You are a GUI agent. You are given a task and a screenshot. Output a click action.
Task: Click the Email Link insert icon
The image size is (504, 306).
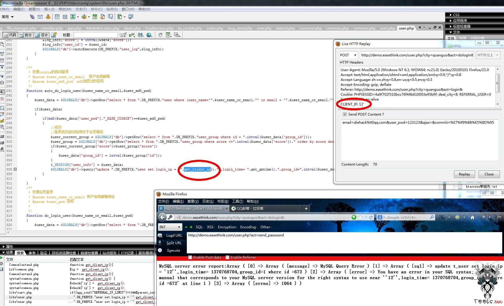click(x=40, y=17)
